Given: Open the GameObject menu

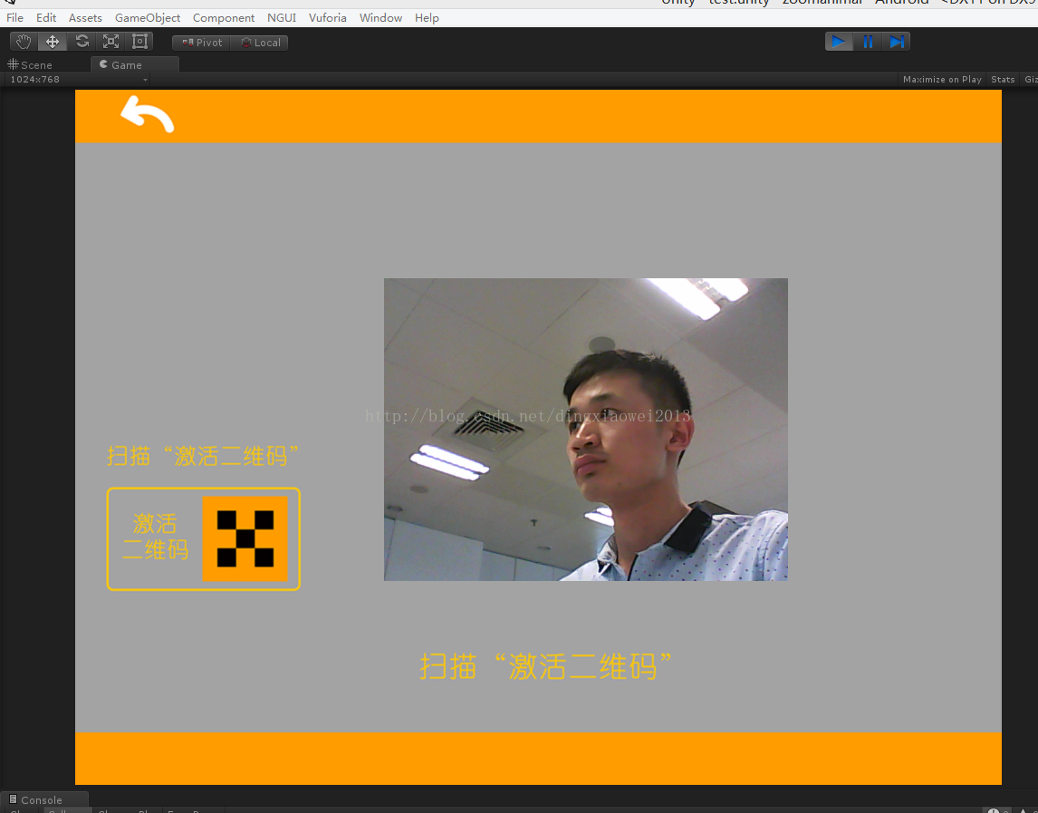Looking at the screenshot, I should 148,18.
